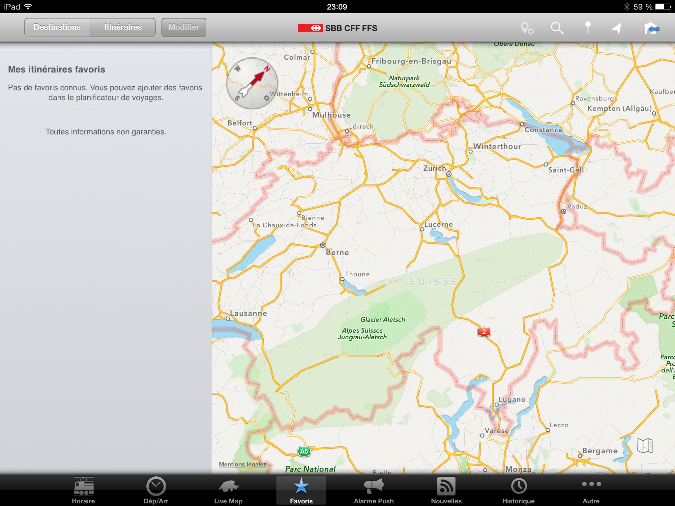Viewport: 675px width, 506px height.
Task: Tap the compass on the map
Action: [252, 83]
